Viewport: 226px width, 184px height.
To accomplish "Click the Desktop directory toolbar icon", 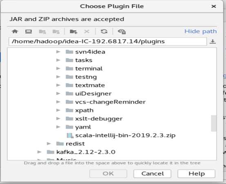I will tap(29, 31).
